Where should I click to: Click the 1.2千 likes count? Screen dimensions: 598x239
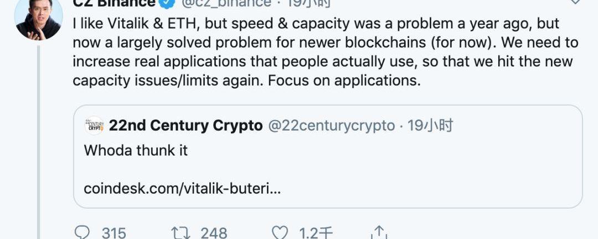click(316, 233)
